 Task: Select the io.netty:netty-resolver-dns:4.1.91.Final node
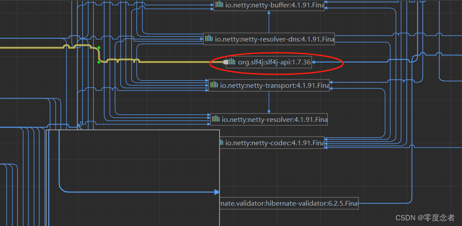(x=269, y=39)
